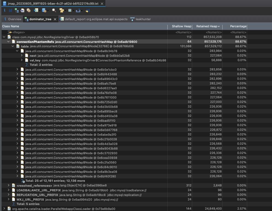This screenshot has height=211, width=272.
Task: Click the thread overview gears icon
Action: click(28, 11)
